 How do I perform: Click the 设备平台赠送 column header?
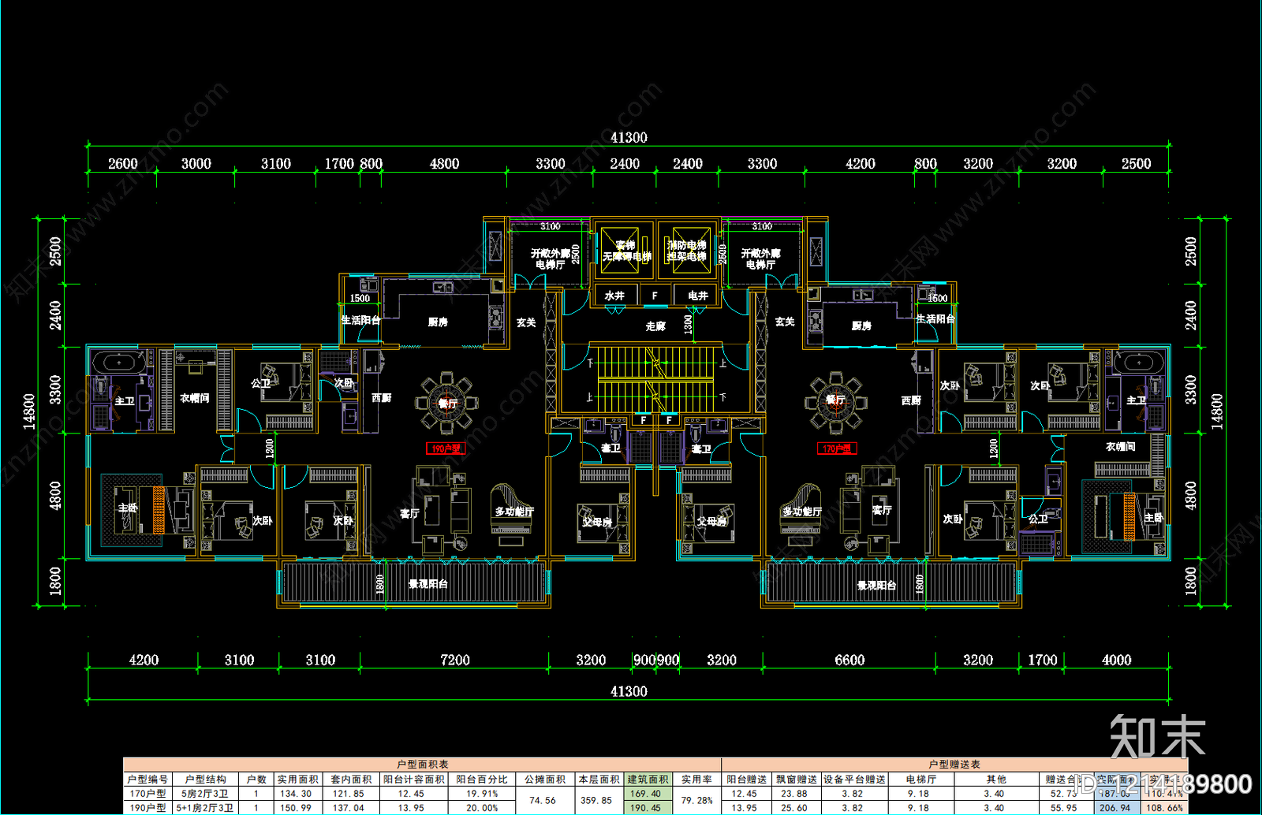pos(854,780)
